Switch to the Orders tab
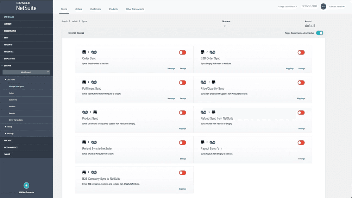The height and width of the screenshot is (198, 352). (x=78, y=9)
